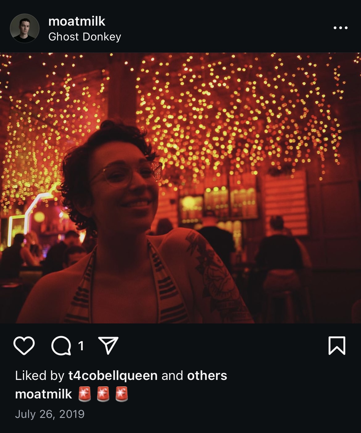Tap the comment count number 1
The width and height of the screenshot is (361, 433).
point(81,346)
